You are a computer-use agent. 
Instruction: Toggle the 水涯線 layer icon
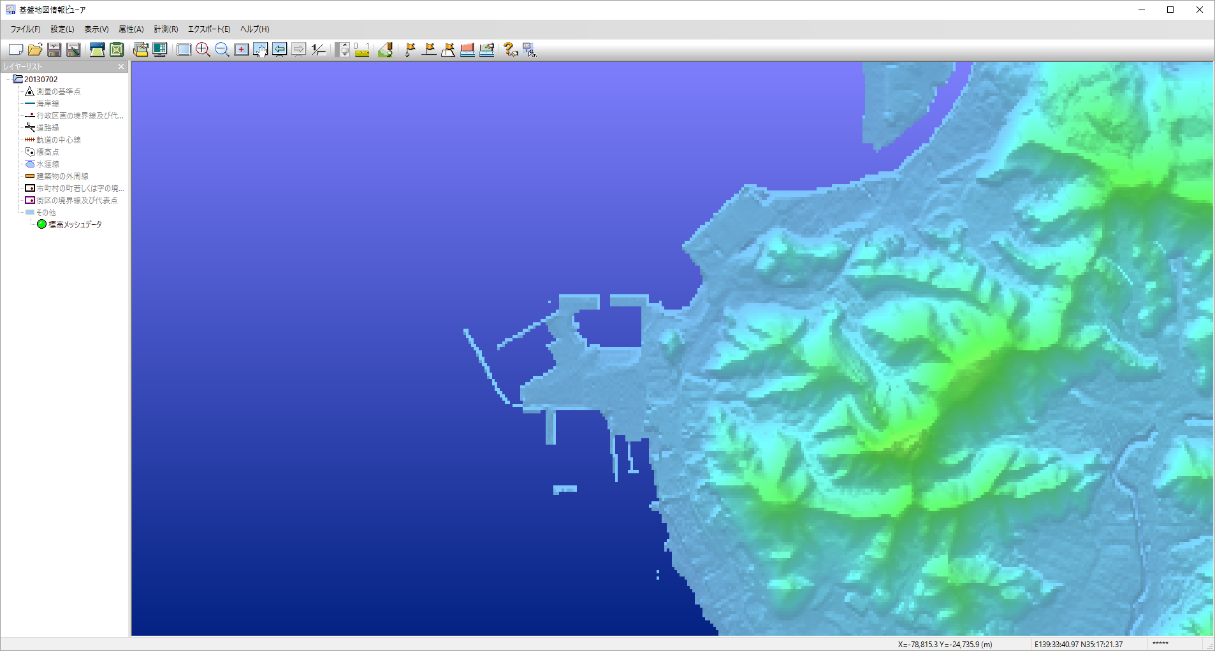click(x=29, y=164)
